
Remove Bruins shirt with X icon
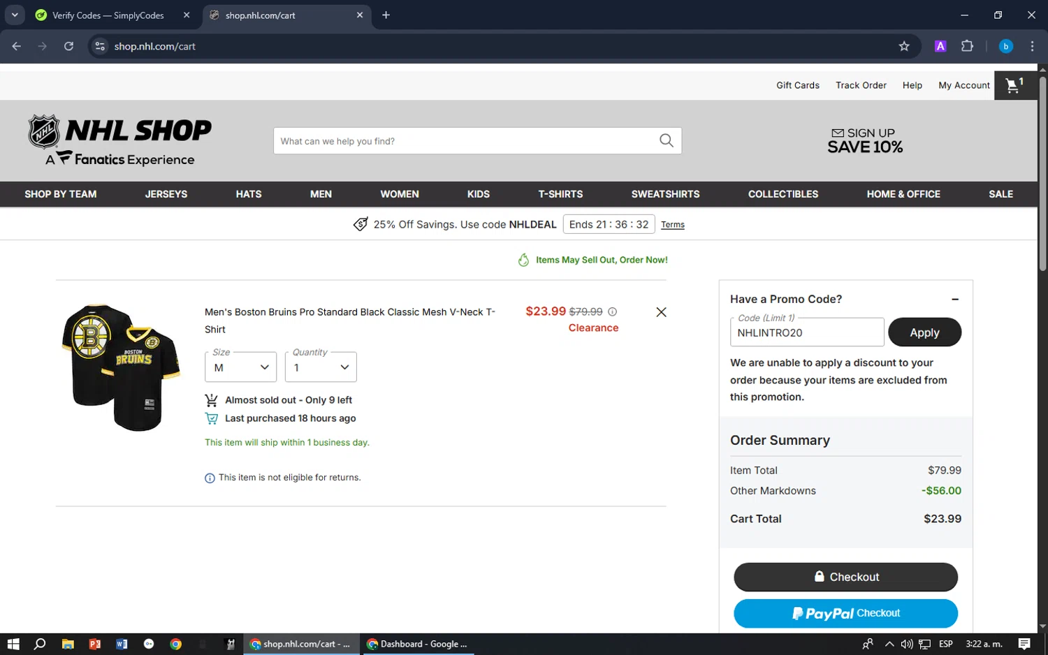(661, 312)
